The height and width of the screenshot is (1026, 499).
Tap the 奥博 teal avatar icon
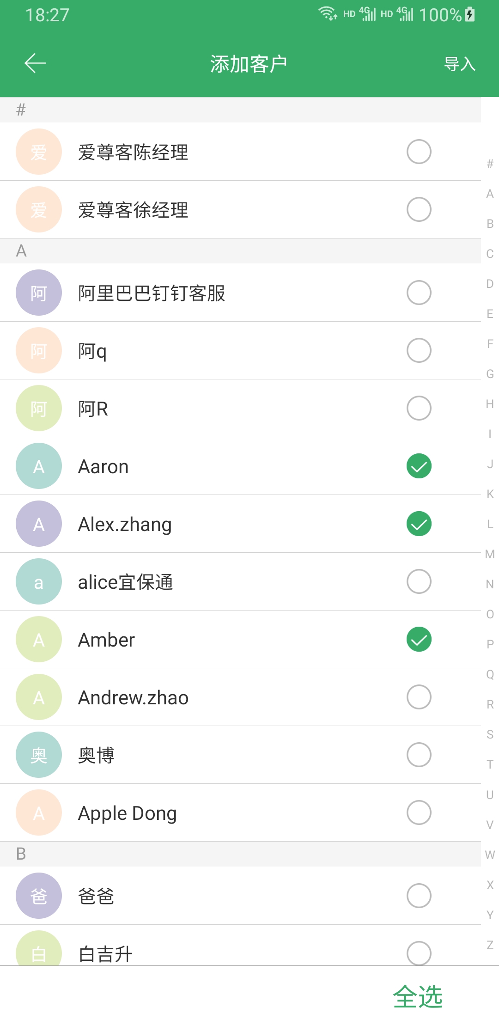click(x=39, y=755)
